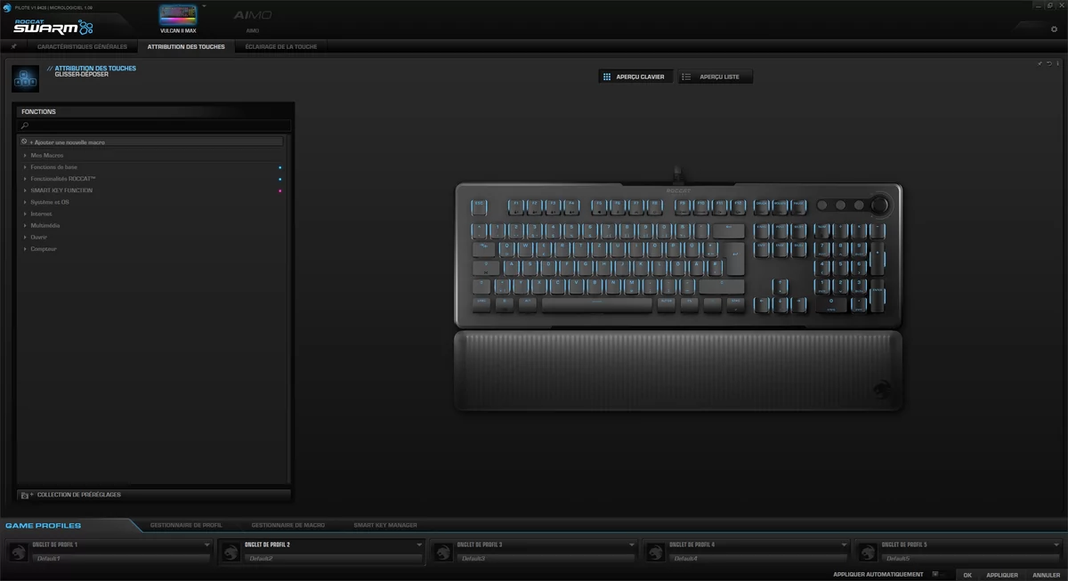This screenshot has width=1068, height=581.
Task: Select the space bar on the keyboard preview
Action: 597,304
